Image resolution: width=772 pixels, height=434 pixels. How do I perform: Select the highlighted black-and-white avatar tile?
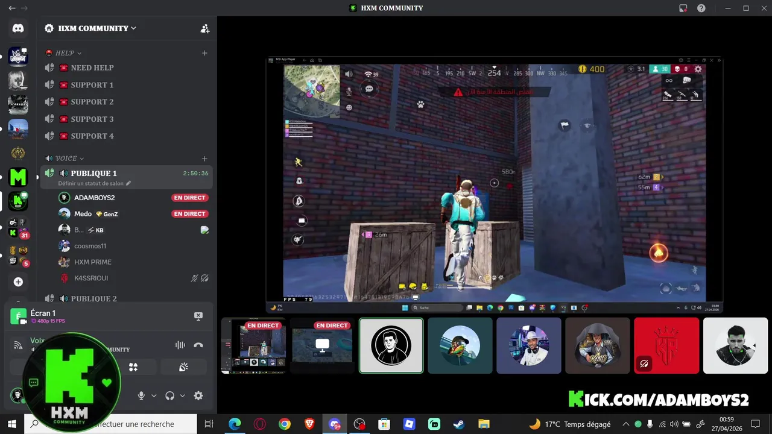(x=391, y=346)
